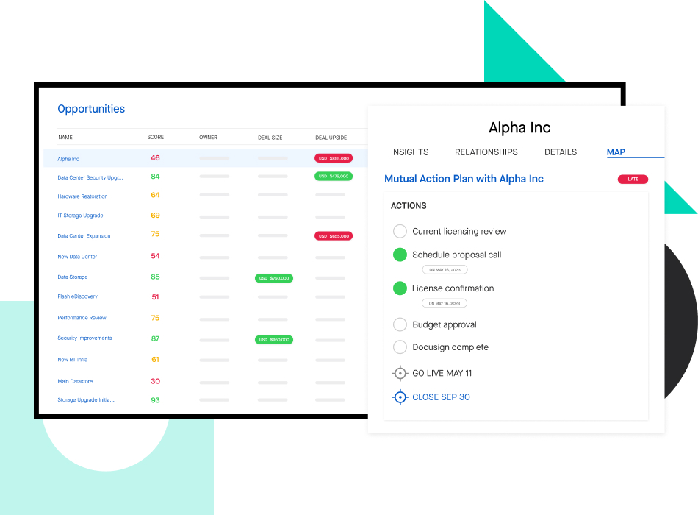Viewport: 698px width, 515px height.
Task: Open the Data Storage opportunity
Action: tap(73, 277)
